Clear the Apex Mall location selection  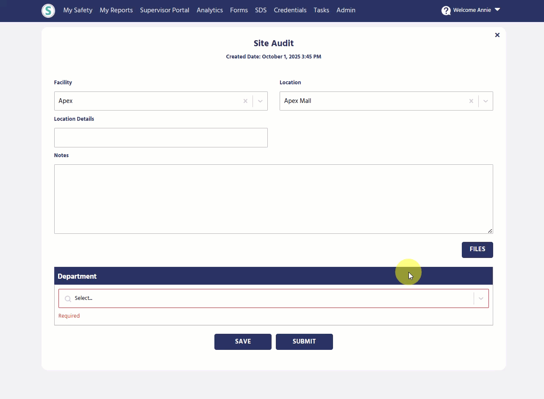pos(471,101)
